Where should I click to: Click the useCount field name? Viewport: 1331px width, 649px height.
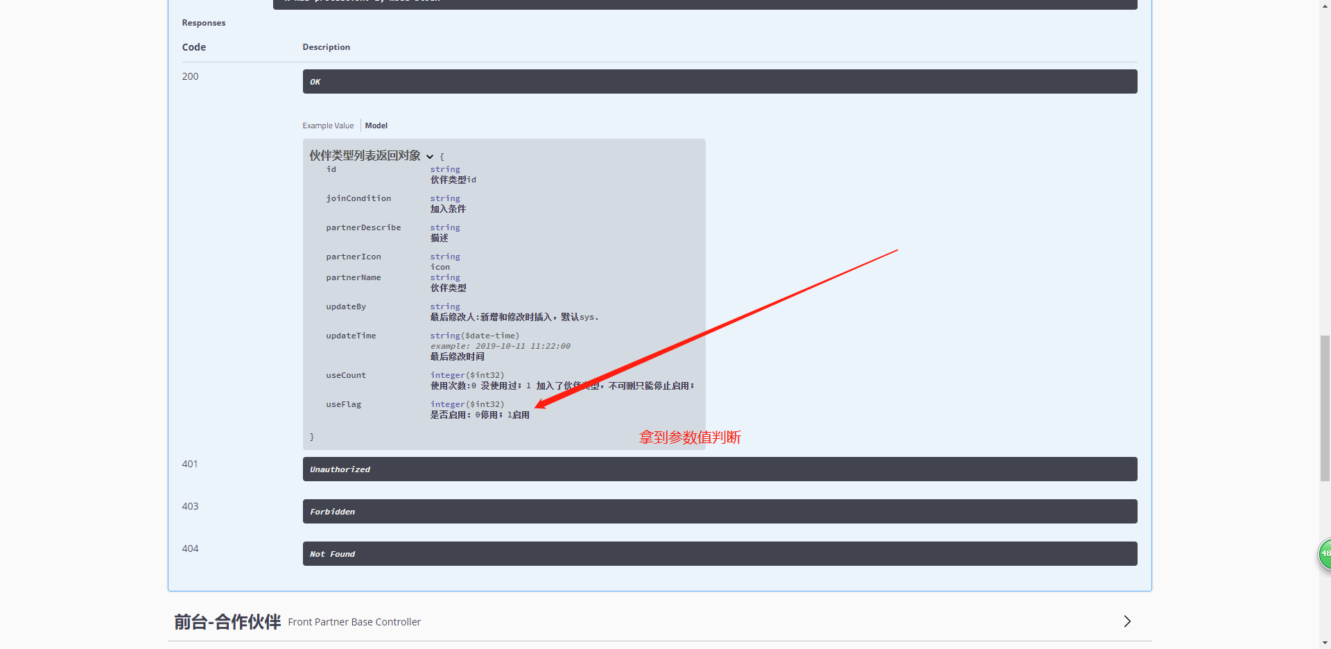[x=346, y=375]
